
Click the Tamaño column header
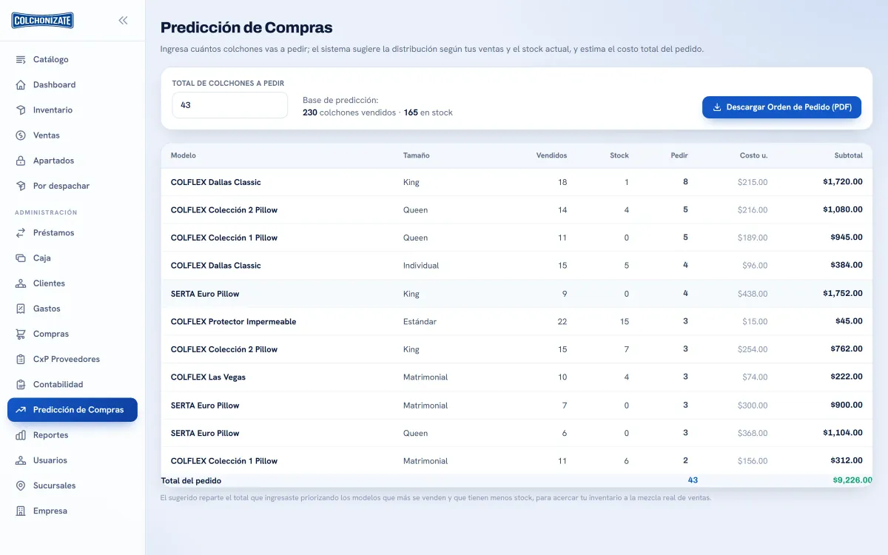click(x=416, y=155)
